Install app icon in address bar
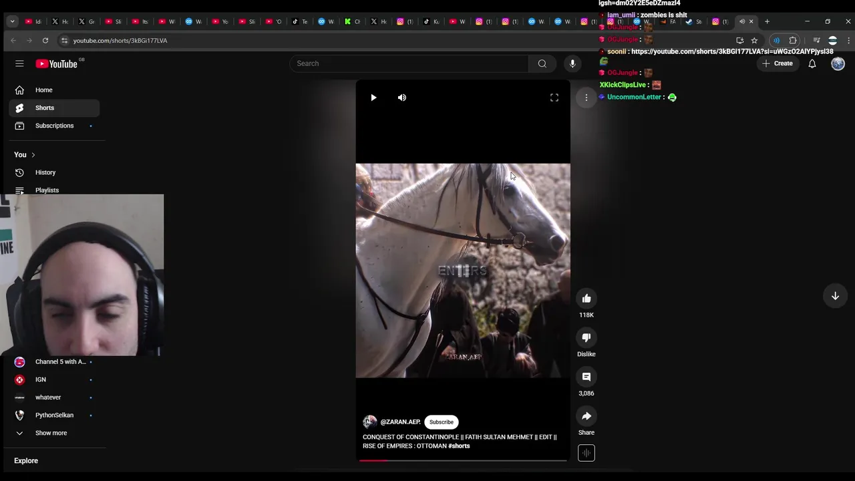 (739, 41)
